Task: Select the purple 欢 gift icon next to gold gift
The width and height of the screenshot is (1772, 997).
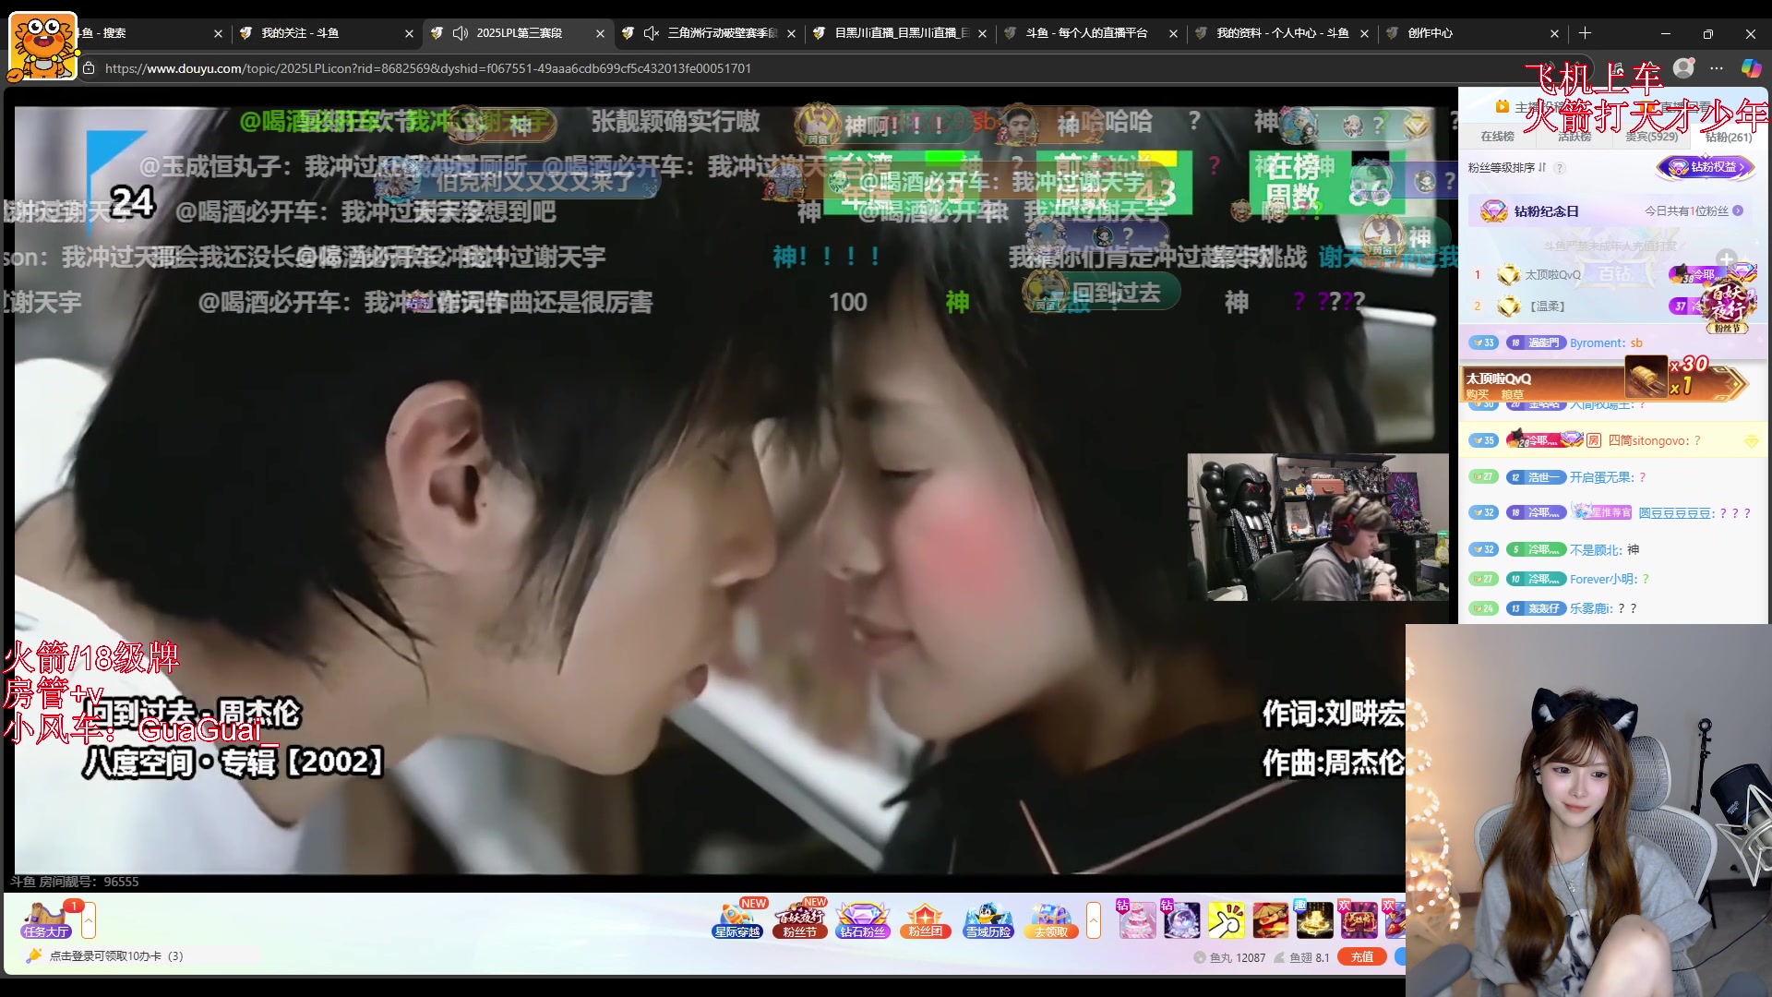Action: click(1359, 920)
